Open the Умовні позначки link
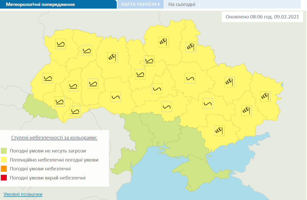 23,194
